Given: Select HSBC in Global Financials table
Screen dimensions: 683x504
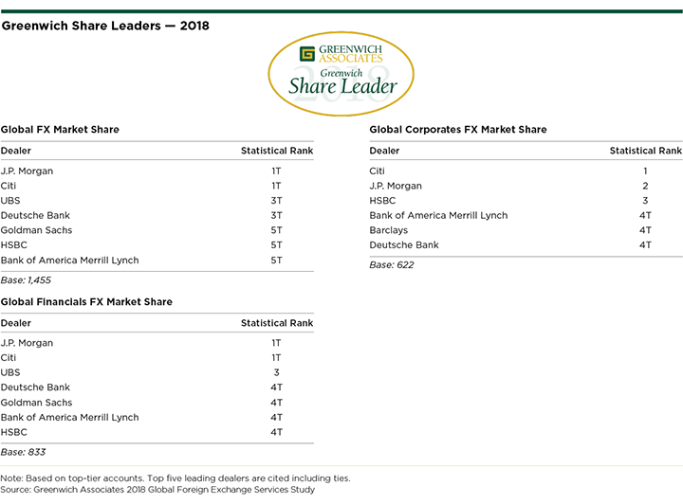Looking at the screenshot, I should click(14, 432).
